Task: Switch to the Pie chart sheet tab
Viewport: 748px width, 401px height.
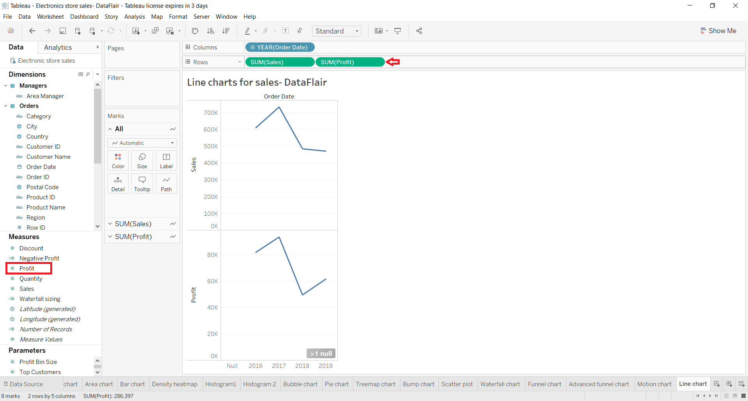Action: point(337,384)
